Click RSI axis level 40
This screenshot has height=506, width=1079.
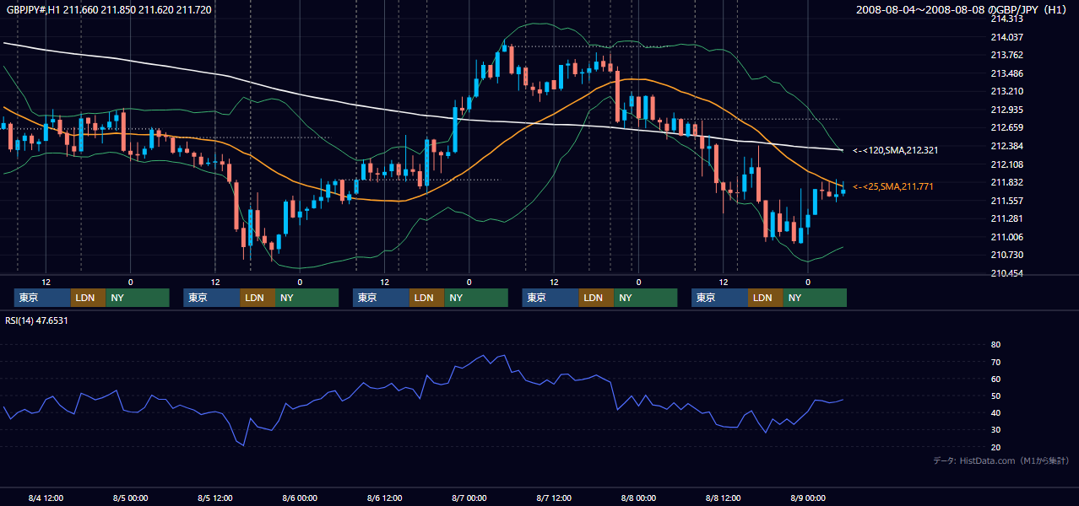click(x=995, y=413)
